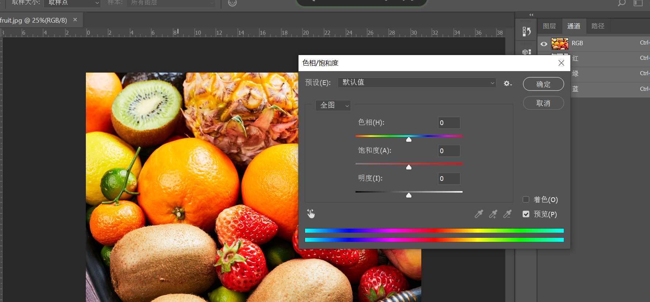Screen dimensions: 650x302
Task: Click the 色相(H) value input field
Action: [x=449, y=123]
